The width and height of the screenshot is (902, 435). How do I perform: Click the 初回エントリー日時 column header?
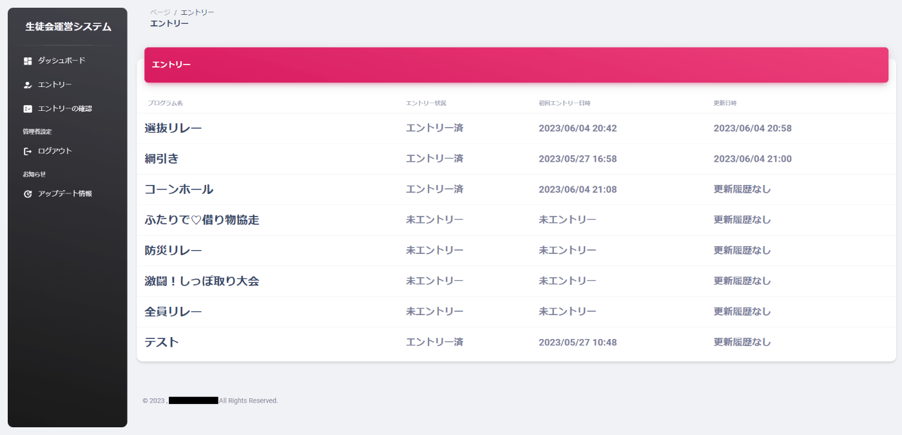click(x=564, y=103)
